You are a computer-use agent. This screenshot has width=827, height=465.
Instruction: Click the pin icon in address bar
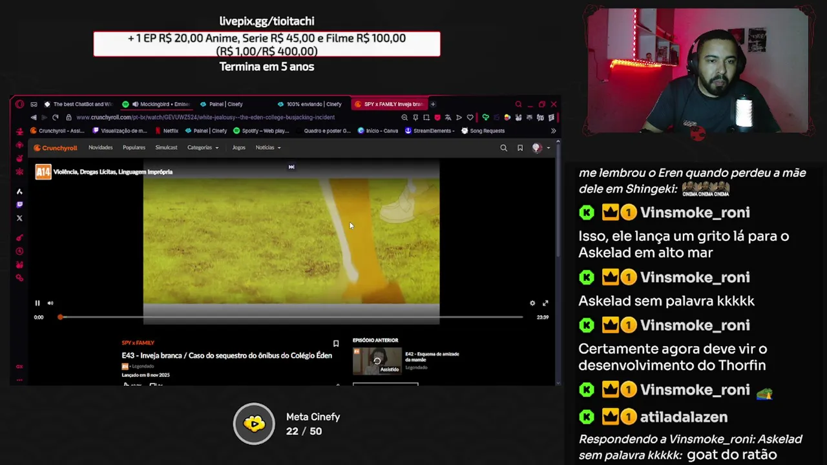pos(415,118)
